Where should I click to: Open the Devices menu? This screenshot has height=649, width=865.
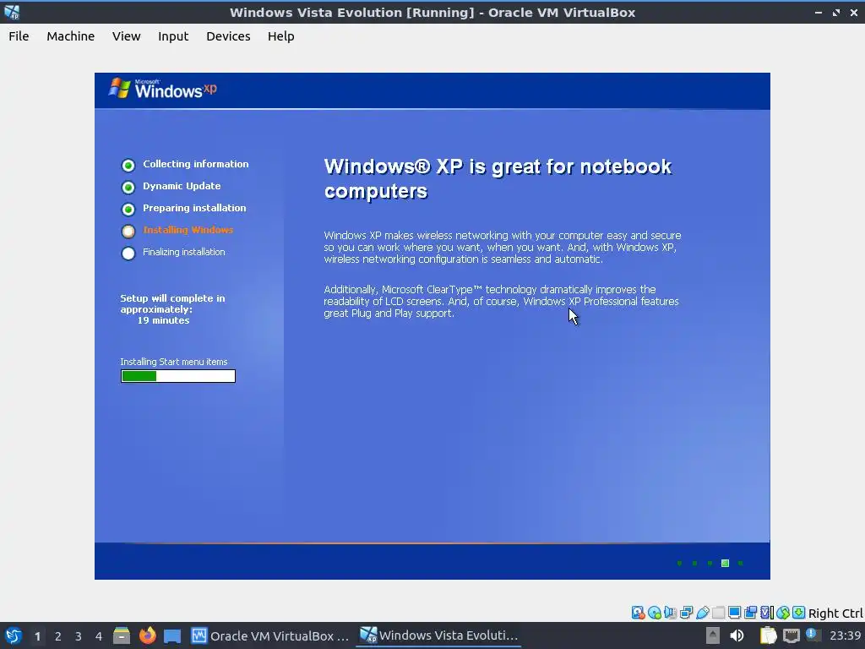click(x=228, y=36)
